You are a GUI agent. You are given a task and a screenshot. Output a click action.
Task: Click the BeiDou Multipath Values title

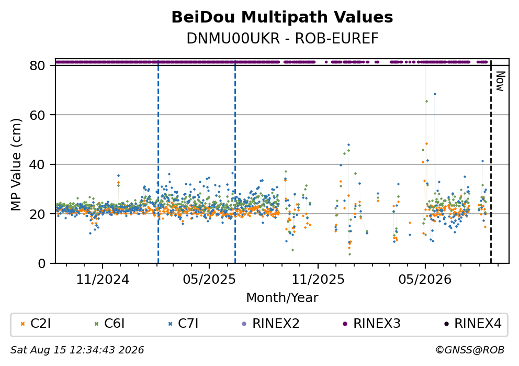tap(282, 17)
